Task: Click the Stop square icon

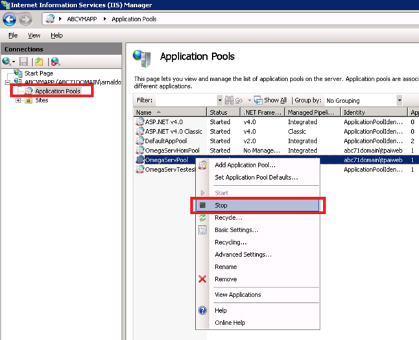Action: [x=202, y=205]
